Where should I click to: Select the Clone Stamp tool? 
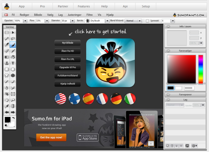[7, 63]
